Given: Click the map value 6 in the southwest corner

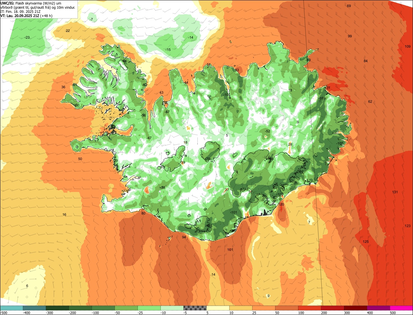Looking at the screenshot, I should [27, 286].
